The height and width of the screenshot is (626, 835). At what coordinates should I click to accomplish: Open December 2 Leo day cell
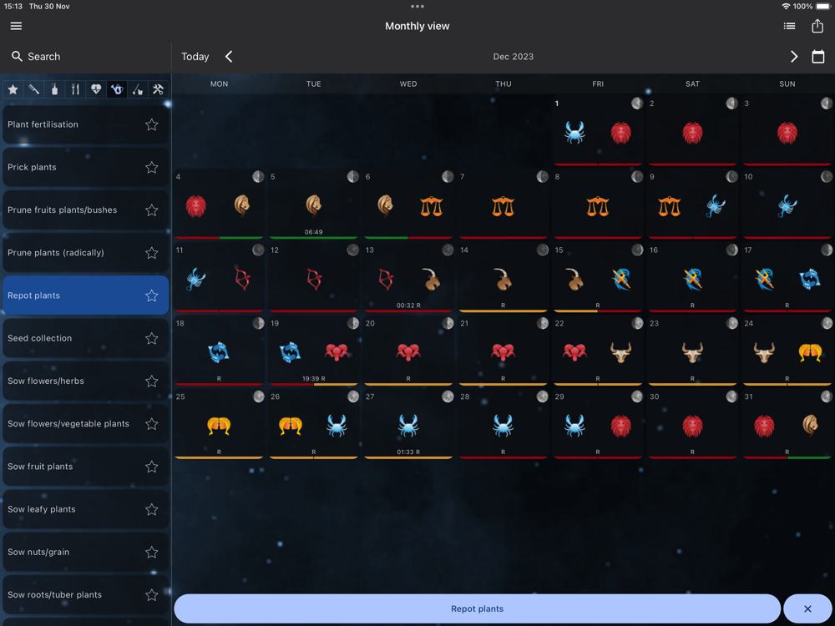pyautogui.click(x=692, y=130)
